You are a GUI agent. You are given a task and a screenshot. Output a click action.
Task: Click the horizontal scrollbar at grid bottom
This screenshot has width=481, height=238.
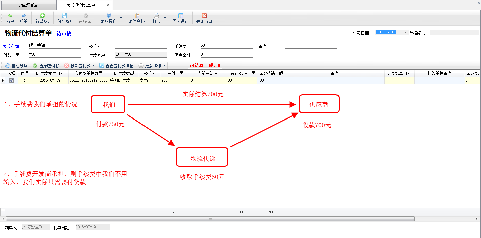(x=210, y=219)
